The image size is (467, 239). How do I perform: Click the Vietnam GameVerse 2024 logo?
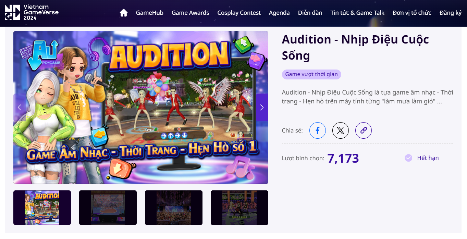point(32,13)
